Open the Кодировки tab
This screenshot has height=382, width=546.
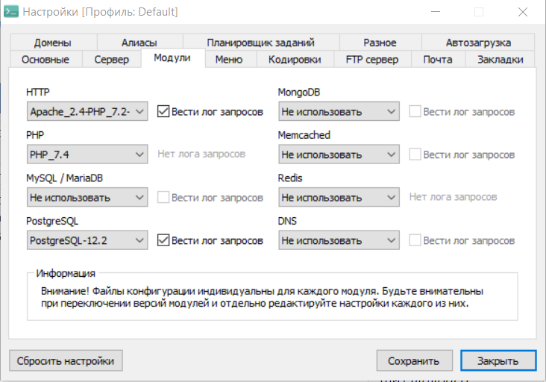click(294, 60)
